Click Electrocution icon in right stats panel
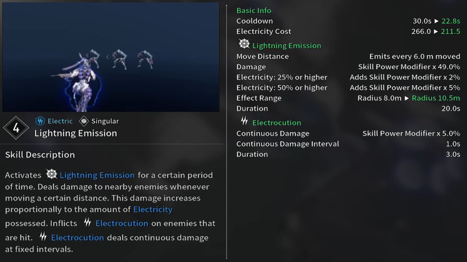The image size is (467, 262). 244,122
